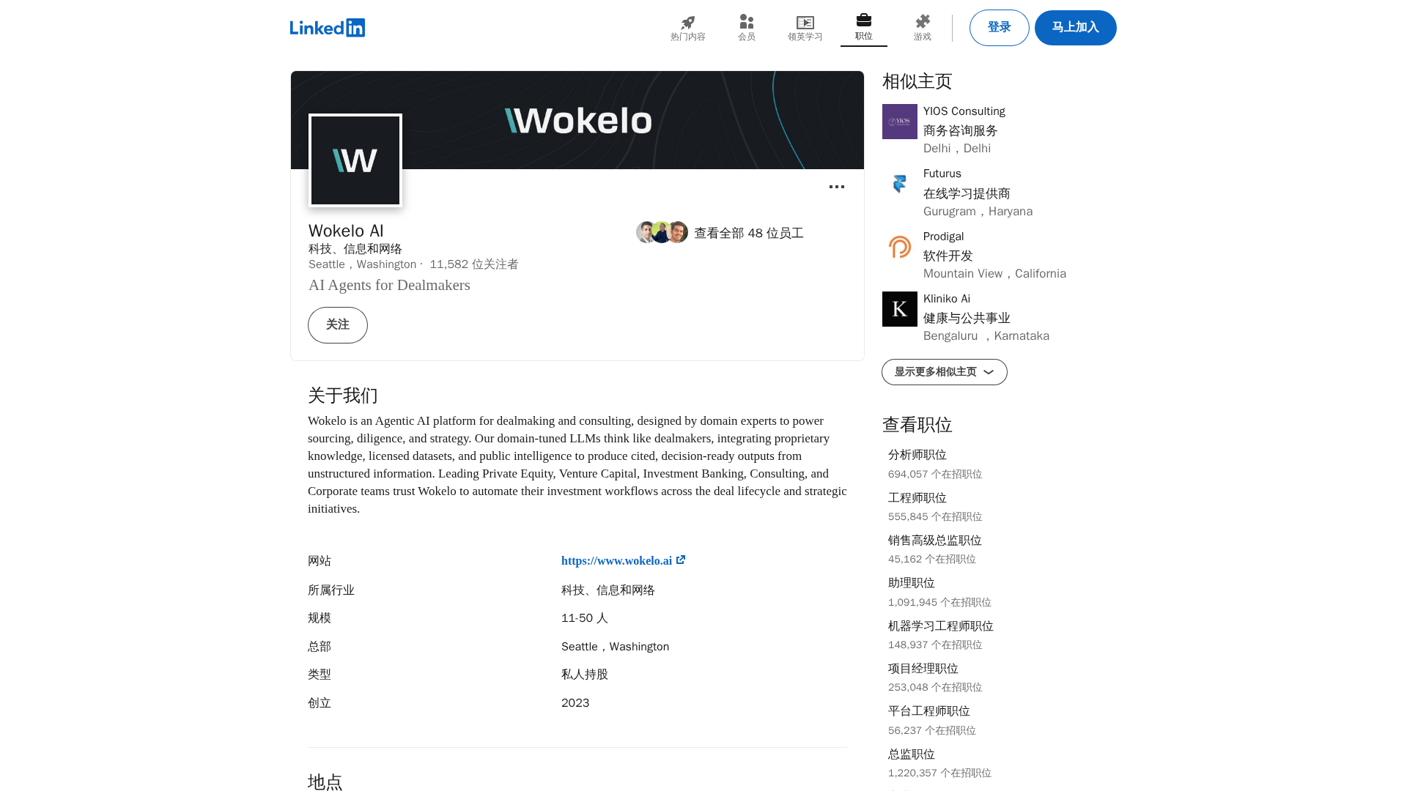Click the Wokelo AI square logo thumbnail
This screenshot has width=1407, height=791.
(x=355, y=160)
